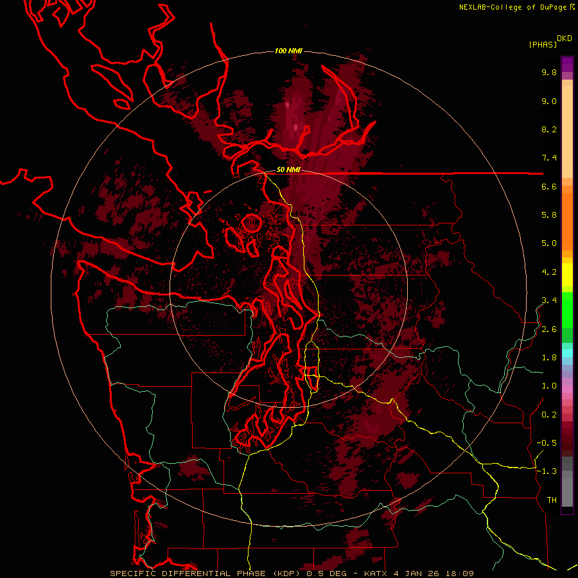Click the [PHAS] units label

[543, 45]
